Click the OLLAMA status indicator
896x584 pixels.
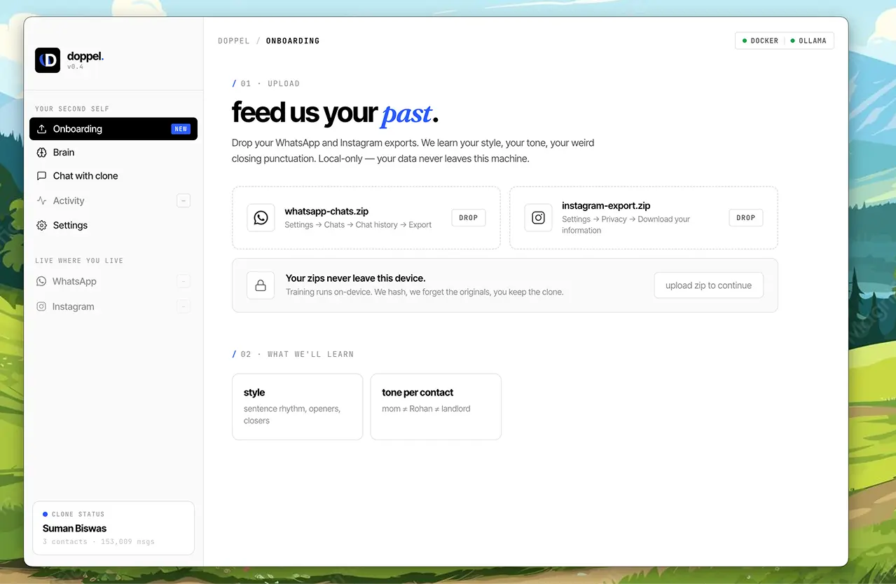coord(808,41)
